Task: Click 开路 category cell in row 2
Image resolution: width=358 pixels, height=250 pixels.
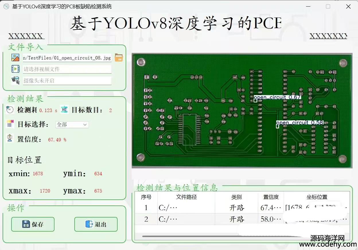Action: tap(237, 219)
